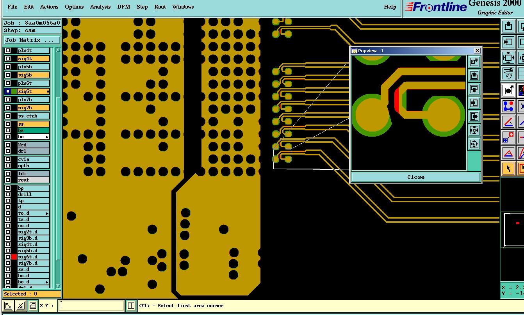
Task: Open the Actions menu
Action: 49,7
